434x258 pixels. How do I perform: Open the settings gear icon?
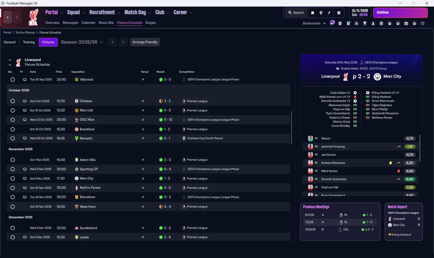(339, 13)
